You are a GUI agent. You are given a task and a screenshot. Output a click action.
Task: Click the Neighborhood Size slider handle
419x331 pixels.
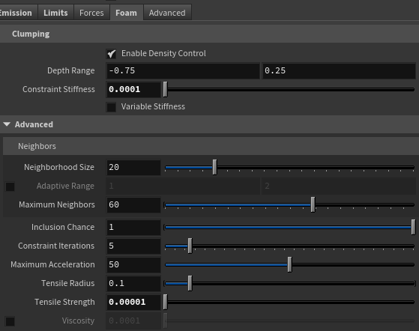point(214,167)
